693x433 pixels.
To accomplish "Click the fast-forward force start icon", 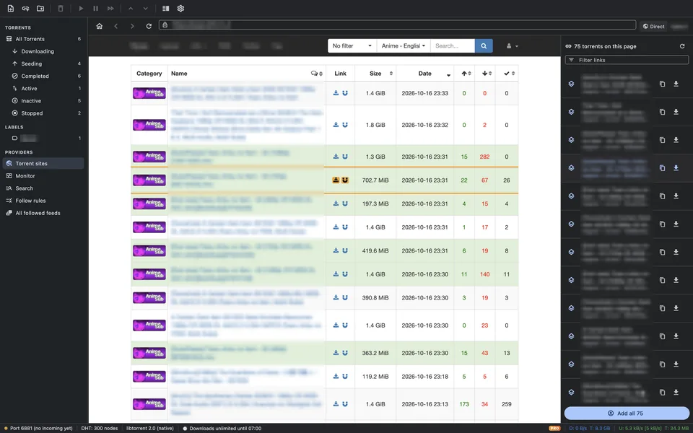I will 110,9.
